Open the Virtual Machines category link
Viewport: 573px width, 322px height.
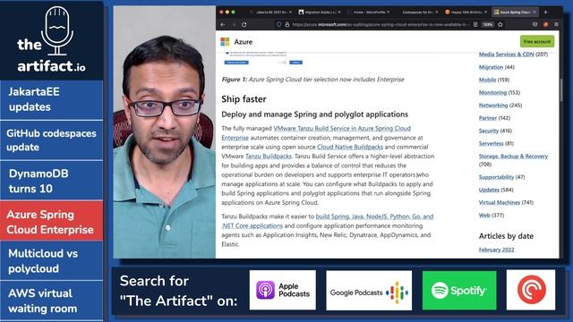coord(500,203)
